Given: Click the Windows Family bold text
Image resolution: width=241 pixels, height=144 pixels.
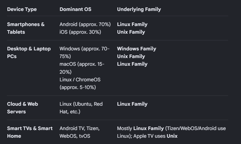Looking at the screenshot, I should point(137,49).
